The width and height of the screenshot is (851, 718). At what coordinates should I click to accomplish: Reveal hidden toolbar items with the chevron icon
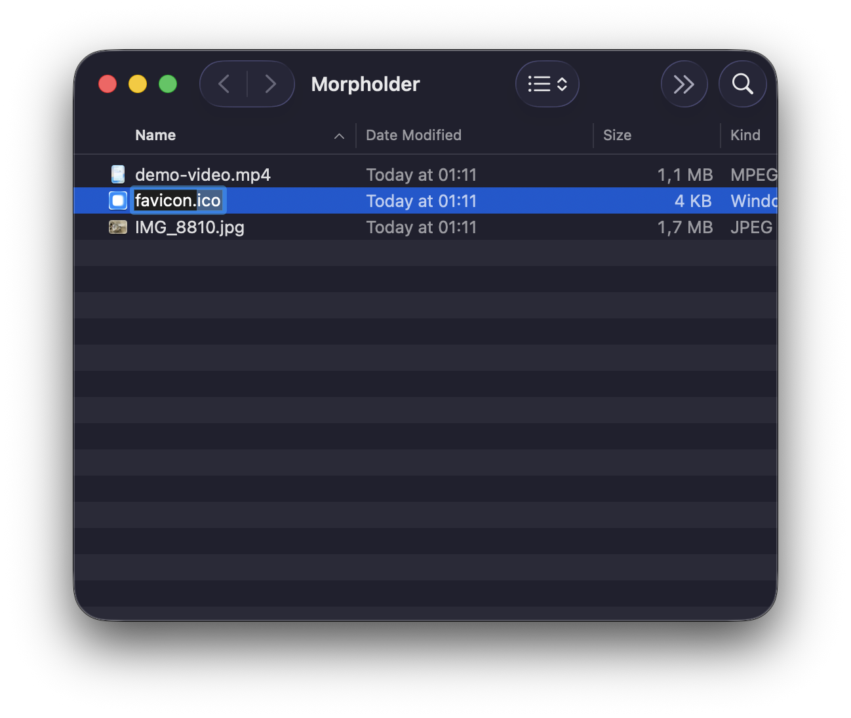[684, 84]
